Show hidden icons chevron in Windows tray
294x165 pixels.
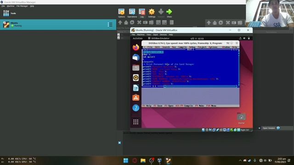point(240,160)
